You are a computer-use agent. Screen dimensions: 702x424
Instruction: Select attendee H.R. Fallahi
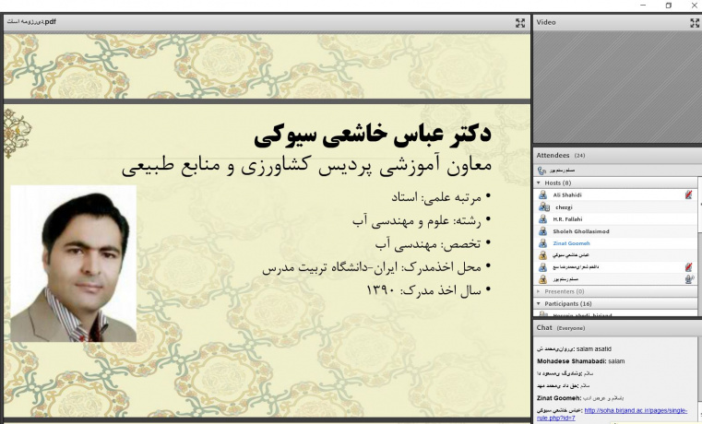click(x=567, y=219)
